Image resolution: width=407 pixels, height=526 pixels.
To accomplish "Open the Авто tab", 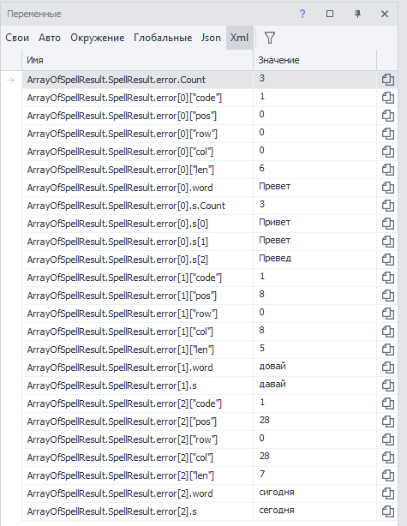I will [x=50, y=38].
